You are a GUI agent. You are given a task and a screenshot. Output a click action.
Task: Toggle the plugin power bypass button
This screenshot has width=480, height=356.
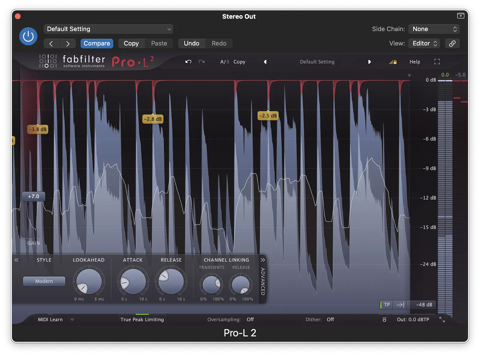[x=28, y=37]
